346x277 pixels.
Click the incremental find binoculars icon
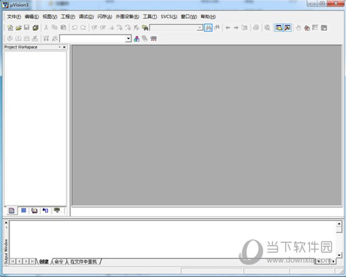pyautogui.click(x=217, y=28)
